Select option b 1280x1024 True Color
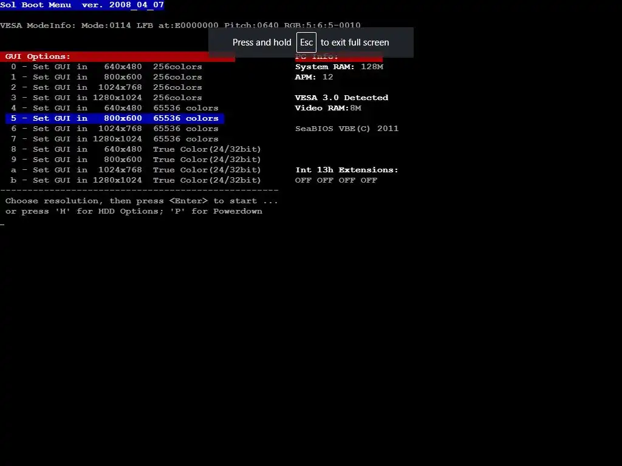Image resolution: width=622 pixels, height=466 pixels. coord(136,180)
